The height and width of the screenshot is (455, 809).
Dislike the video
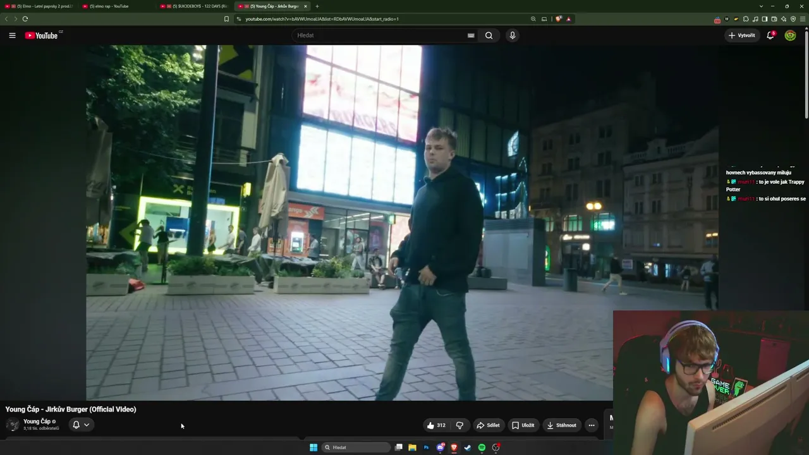[x=459, y=425]
